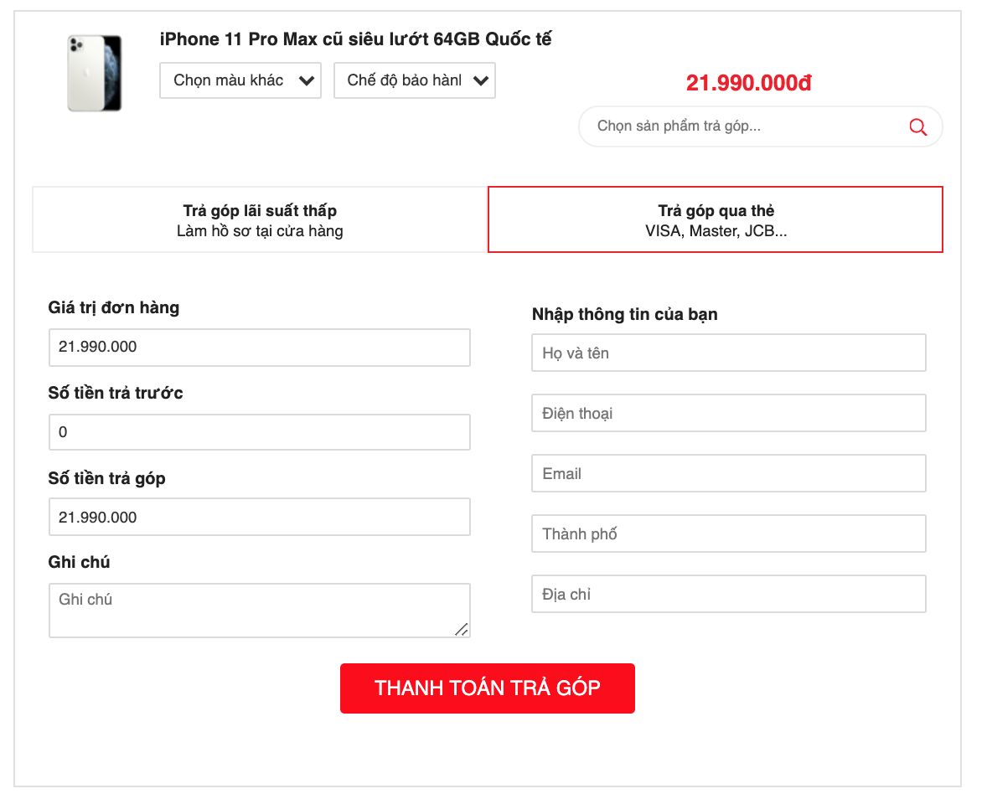
Task: Click into the 'Ghi chú' textarea
Action: 260,611
